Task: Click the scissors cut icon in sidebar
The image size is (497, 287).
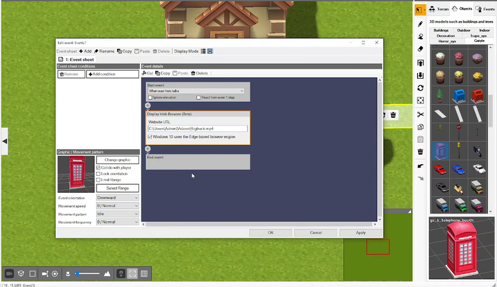Action: 420,114
